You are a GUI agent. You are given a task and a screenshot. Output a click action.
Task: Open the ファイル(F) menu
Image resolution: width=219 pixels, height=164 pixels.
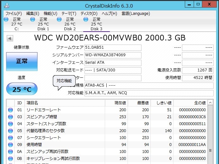14,14
